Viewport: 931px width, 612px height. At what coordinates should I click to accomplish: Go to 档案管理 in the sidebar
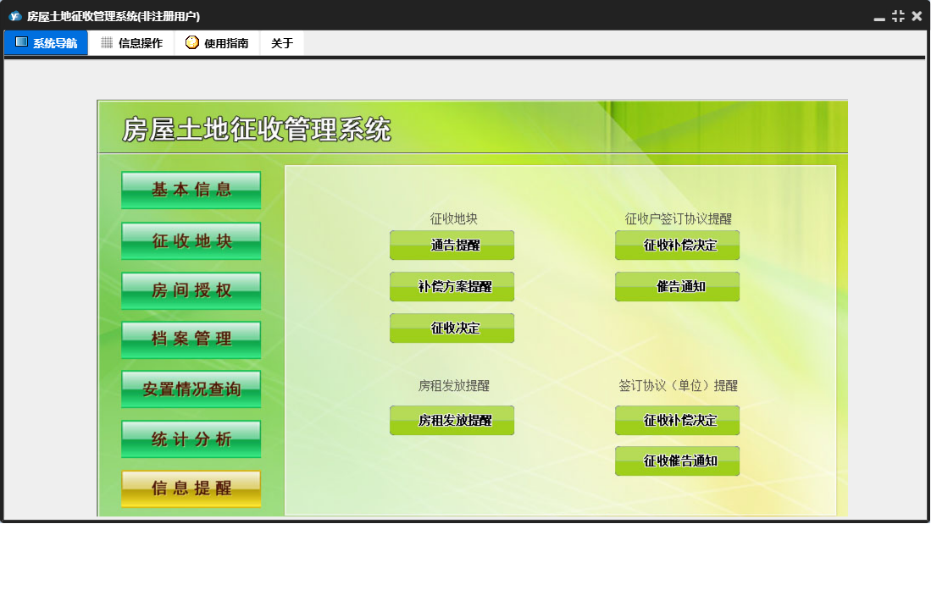pos(191,339)
